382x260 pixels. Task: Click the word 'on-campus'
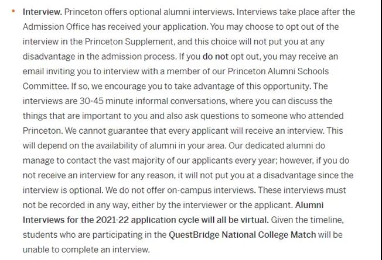189,190
